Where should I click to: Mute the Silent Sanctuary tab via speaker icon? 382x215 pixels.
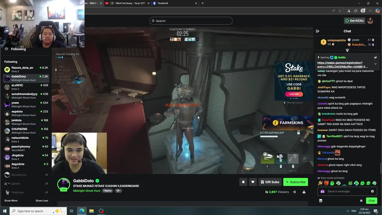(x=112, y=3)
